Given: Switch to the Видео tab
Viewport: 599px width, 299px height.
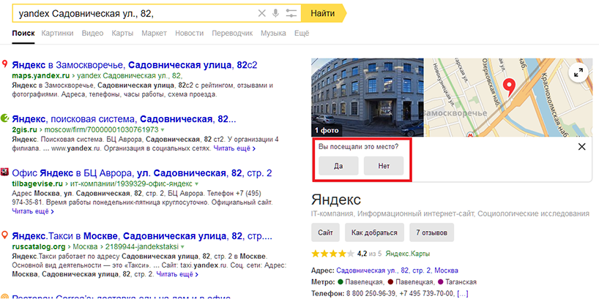Looking at the screenshot, I should pos(92,33).
